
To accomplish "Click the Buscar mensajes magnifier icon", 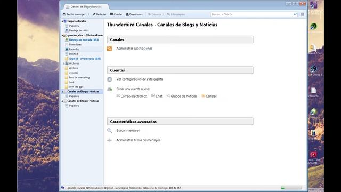I will (x=109, y=130).
